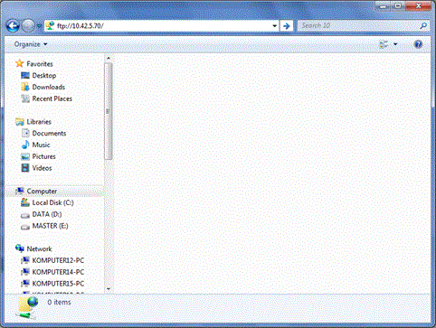Click the Network icon

click(x=20, y=248)
